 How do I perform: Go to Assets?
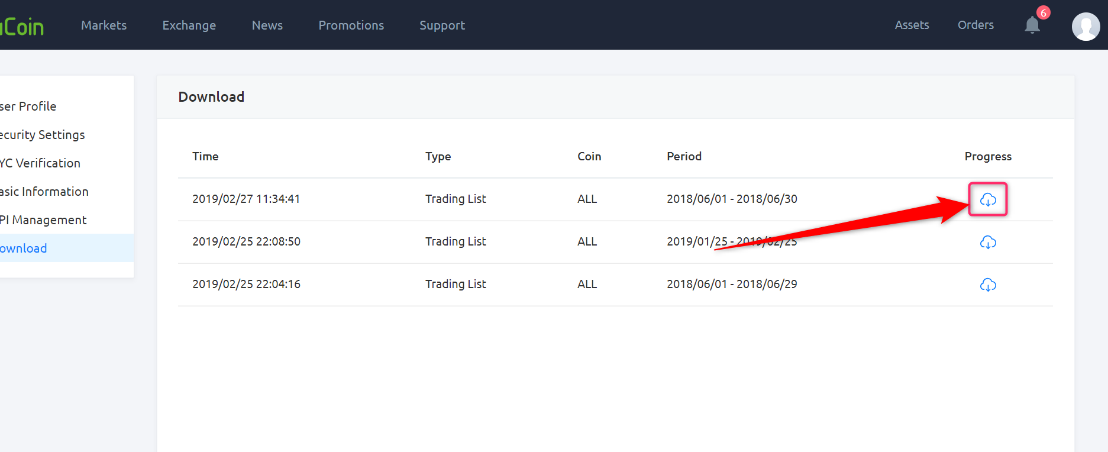click(912, 25)
